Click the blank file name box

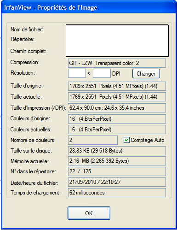click(x=117, y=41)
